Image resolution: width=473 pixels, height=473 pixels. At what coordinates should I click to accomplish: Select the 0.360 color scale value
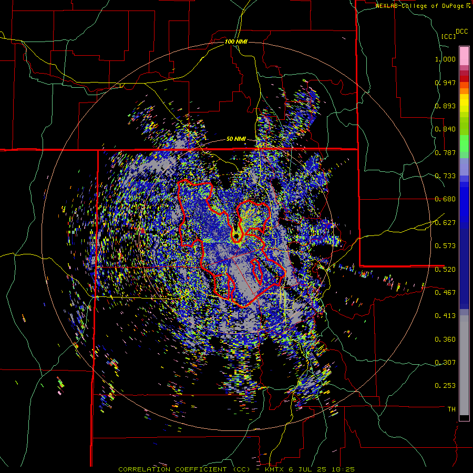pyautogui.click(x=445, y=340)
